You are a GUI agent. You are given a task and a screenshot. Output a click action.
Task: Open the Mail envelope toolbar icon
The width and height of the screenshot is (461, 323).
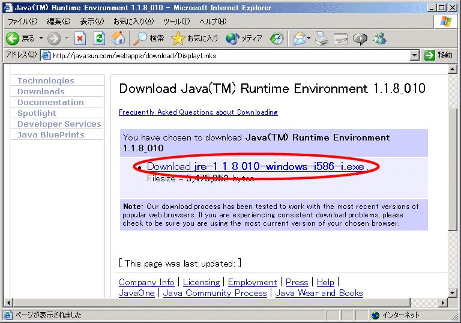(x=300, y=38)
